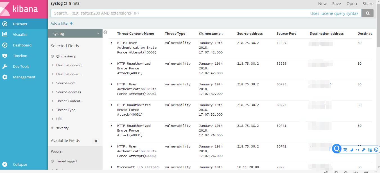Toggle sort order on the @timestamp column
380x173 pixels.
click(x=222, y=34)
